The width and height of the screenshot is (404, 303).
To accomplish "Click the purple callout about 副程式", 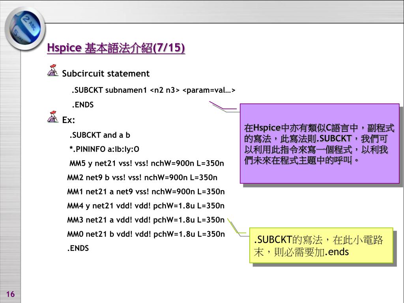I will point(320,144).
